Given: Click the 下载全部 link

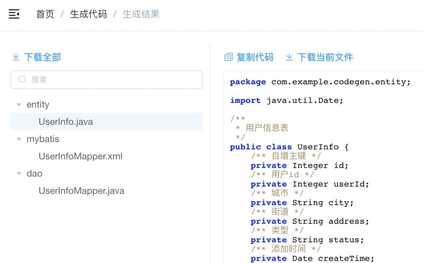Looking at the screenshot, I should point(43,57).
